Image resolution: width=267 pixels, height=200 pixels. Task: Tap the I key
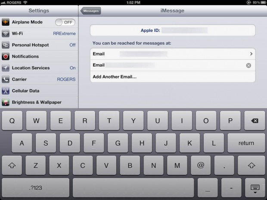(182, 121)
